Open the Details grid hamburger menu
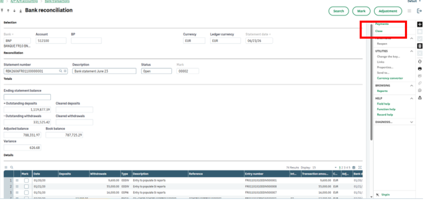 coord(6,168)
